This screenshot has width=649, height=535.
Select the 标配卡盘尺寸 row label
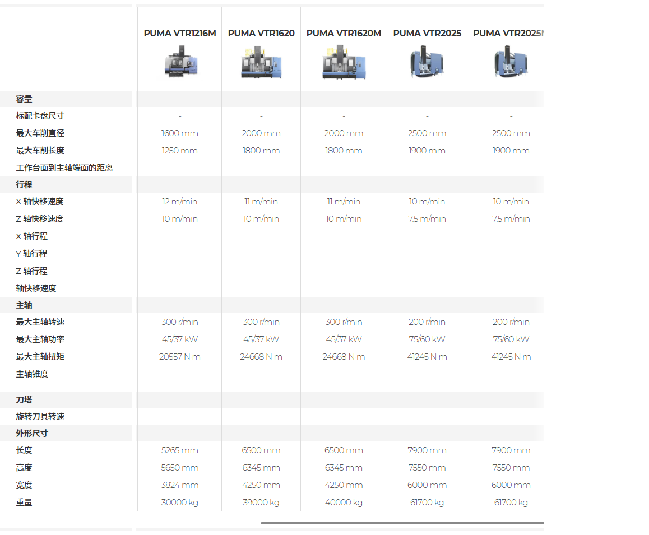(x=40, y=116)
